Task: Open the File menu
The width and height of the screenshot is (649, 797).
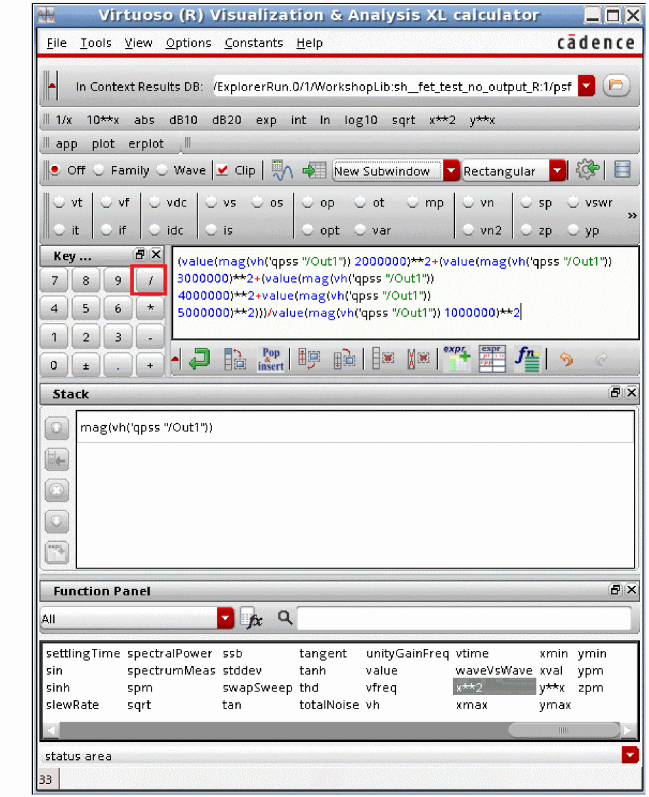Action: click(56, 43)
